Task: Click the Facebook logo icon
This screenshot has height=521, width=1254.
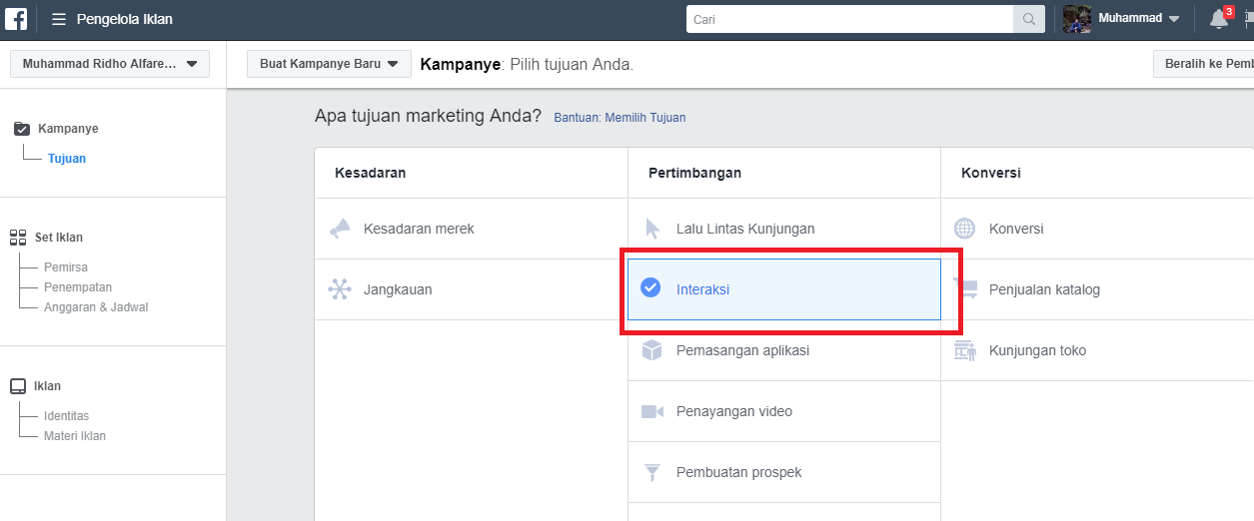Action: point(16,18)
